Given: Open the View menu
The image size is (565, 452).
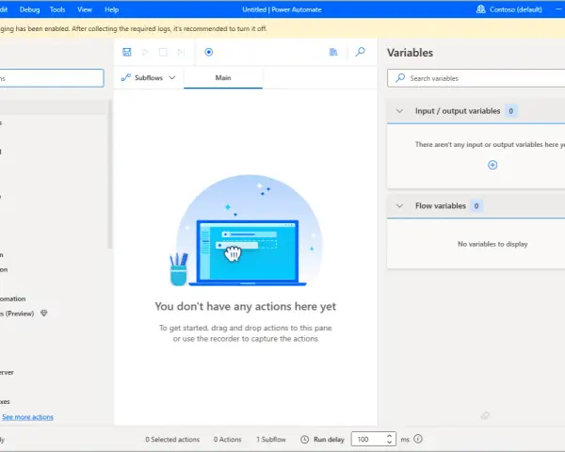Looking at the screenshot, I should tap(85, 9).
